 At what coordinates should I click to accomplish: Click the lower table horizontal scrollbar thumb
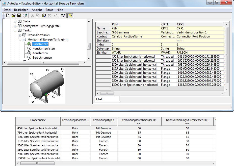37,163
